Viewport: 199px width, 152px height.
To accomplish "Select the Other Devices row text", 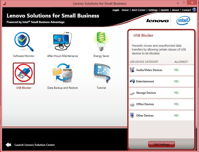I will (x=145, y=115).
